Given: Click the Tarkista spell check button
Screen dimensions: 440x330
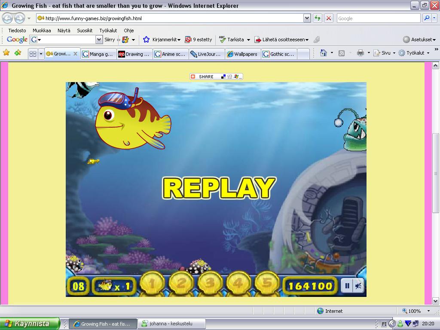Looking at the screenshot, I should (x=232, y=40).
